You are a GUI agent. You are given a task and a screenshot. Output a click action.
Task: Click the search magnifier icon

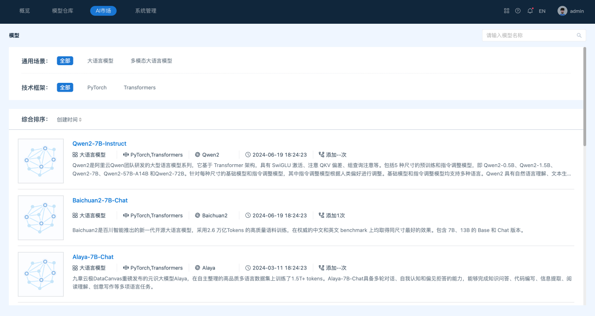[579, 35]
